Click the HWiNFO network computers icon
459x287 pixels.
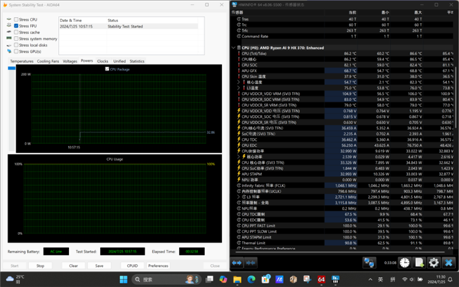click(369, 263)
